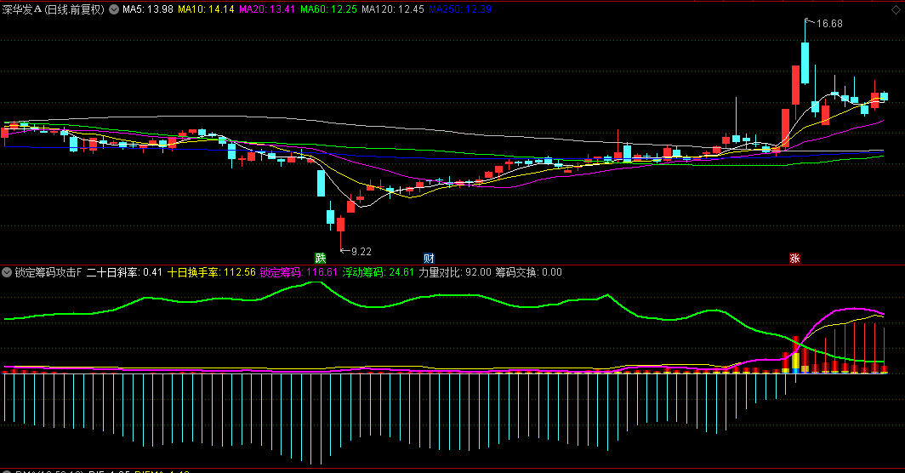Click the green 跌 marker icon

click(x=321, y=258)
